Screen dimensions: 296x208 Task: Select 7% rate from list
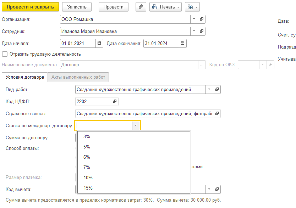134,167
